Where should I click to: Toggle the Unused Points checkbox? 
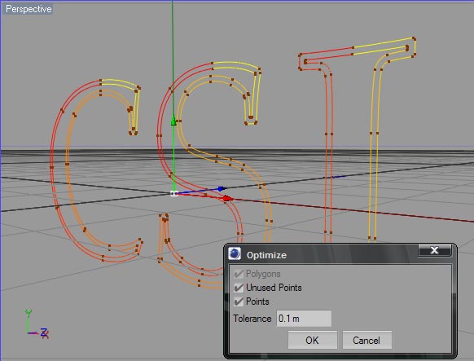(239, 288)
